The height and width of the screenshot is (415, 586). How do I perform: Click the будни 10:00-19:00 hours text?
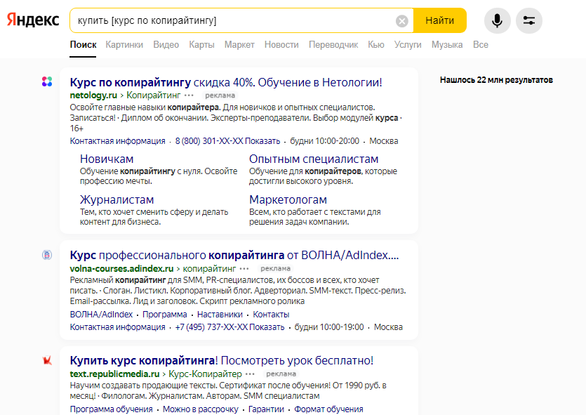pos(329,327)
